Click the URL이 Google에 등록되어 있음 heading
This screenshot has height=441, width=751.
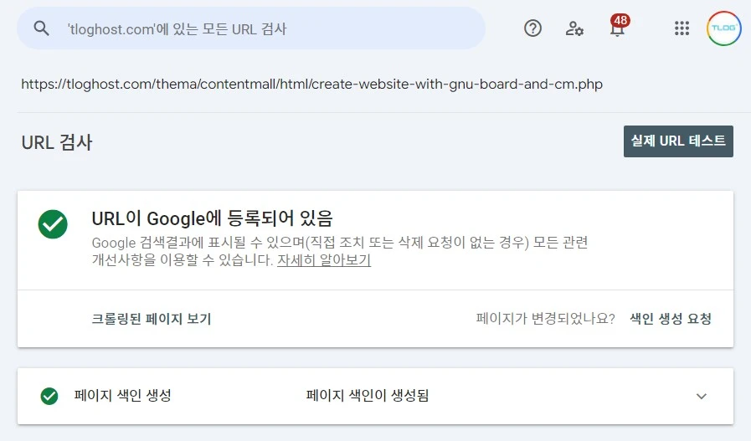click(x=212, y=219)
